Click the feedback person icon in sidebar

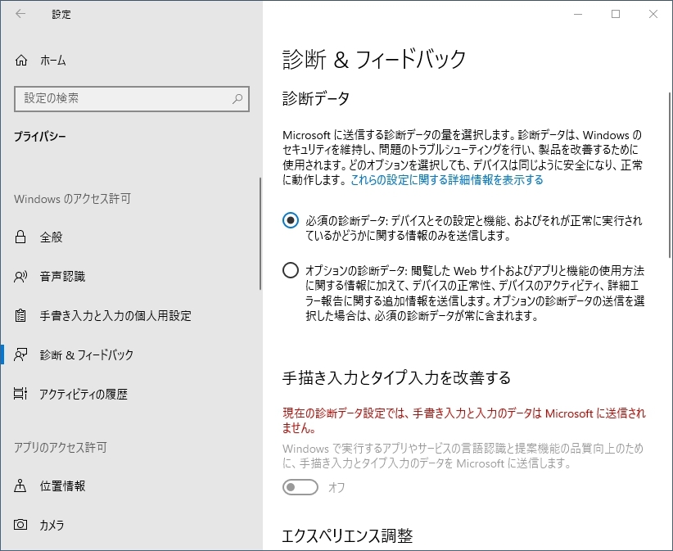(x=20, y=355)
